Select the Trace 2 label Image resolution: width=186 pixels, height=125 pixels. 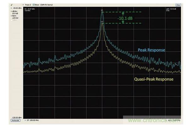[28, 5]
